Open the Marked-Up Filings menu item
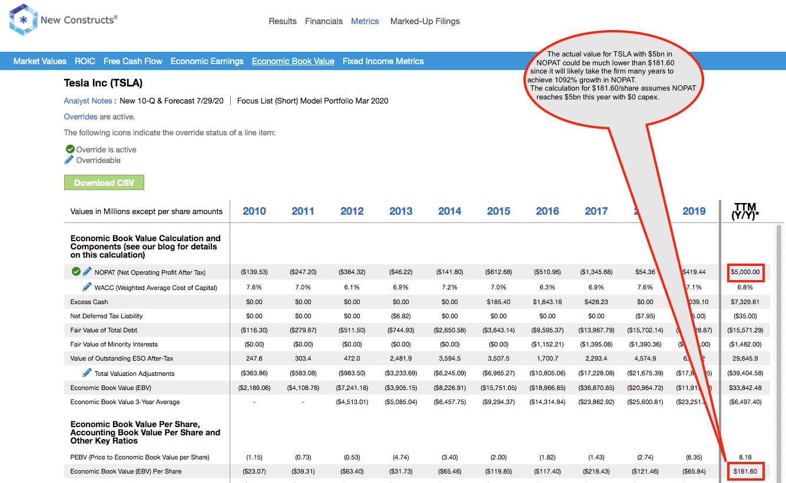The height and width of the screenshot is (483, 786). click(x=425, y=21)
